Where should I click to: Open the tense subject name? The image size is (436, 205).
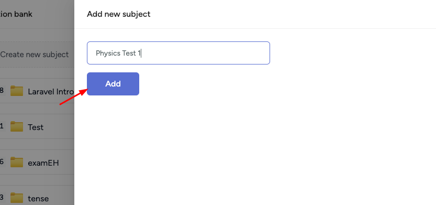click(x=38, y=199)
